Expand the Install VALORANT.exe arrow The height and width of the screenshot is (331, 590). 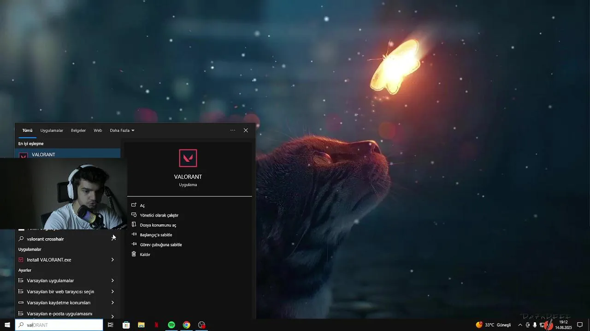pyautogui.click(x=112, y=260)
